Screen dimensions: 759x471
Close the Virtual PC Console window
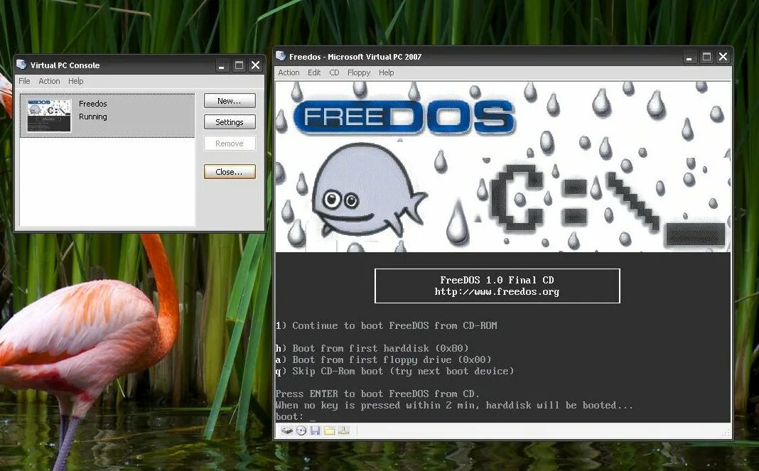256,65
